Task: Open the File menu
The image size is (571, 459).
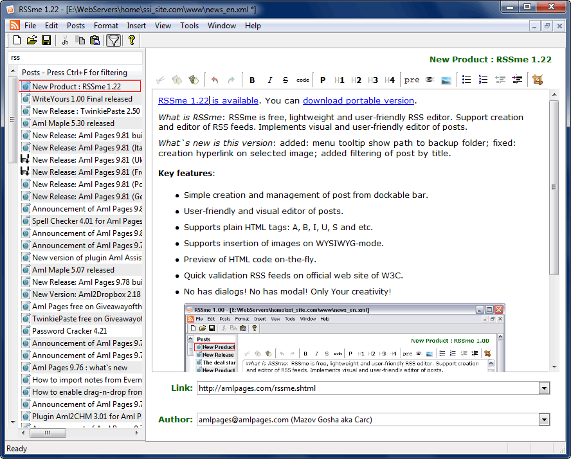Action: point(30,26)
